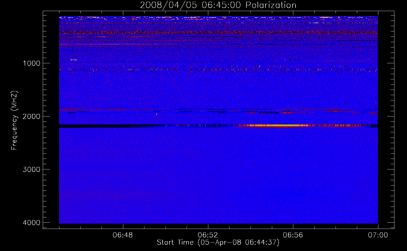Click the 1000 frequency tick label

point(31,63)
